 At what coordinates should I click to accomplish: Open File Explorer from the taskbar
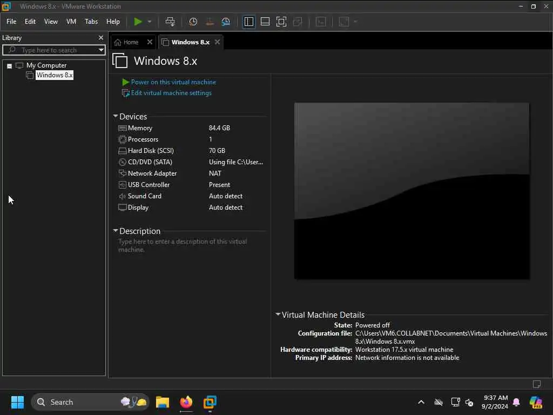coord(163,402)
